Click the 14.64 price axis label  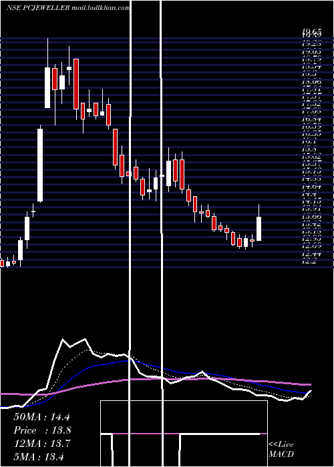pos(311,187)
